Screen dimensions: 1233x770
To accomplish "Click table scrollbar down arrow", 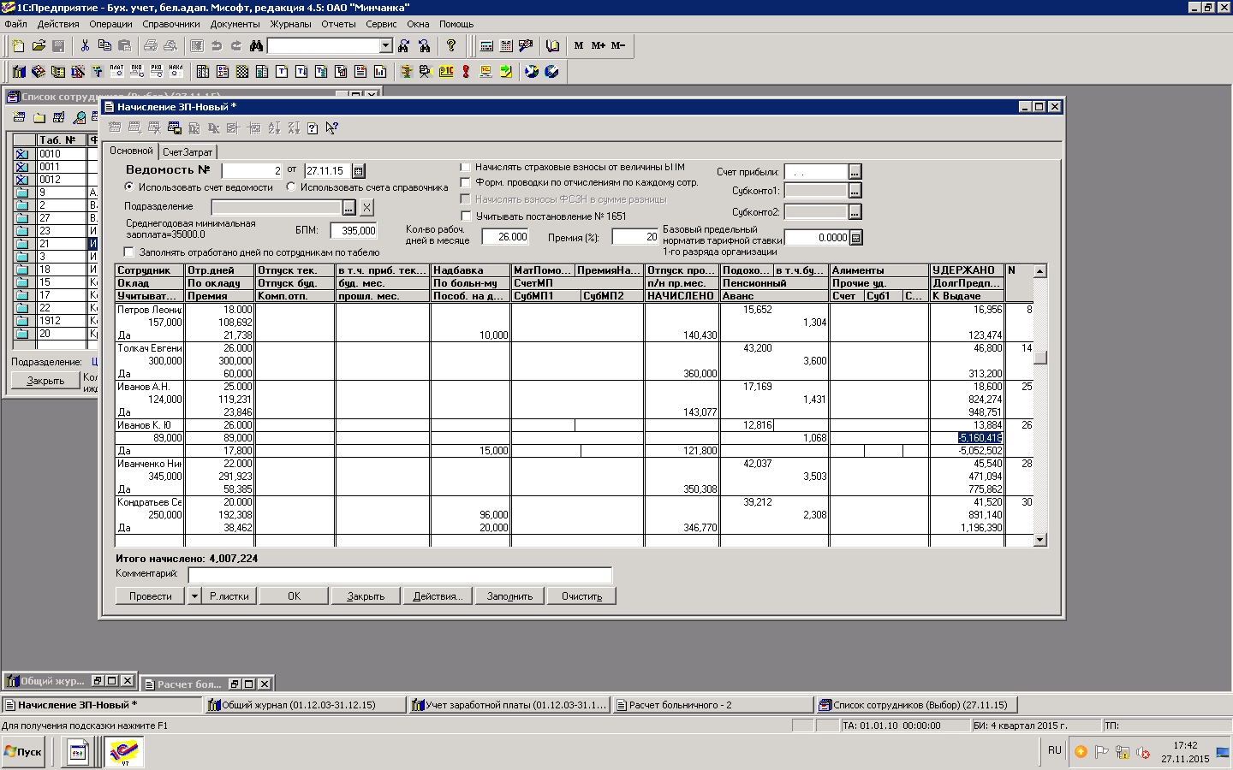I will pyautogui.click(x=1040, y=539).
